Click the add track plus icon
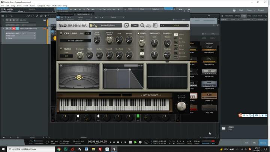The height and width of the screenshot is (152, 270). (45, 16)
